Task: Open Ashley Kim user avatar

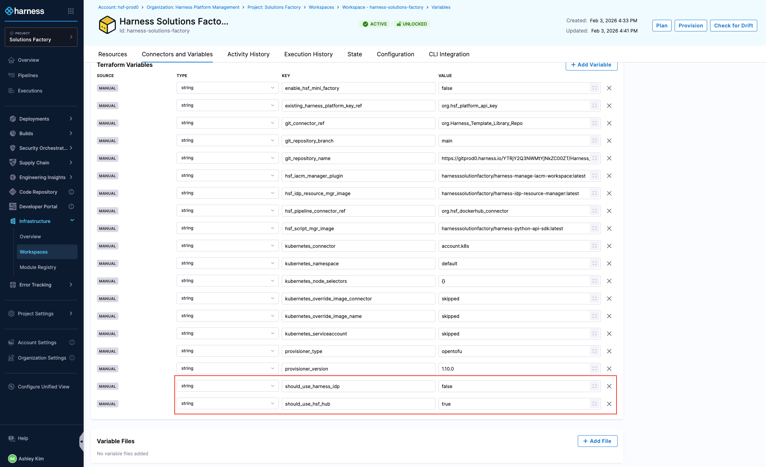Action: 12,459
